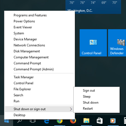Select Restart from the submenu

(x=88, y=109)
